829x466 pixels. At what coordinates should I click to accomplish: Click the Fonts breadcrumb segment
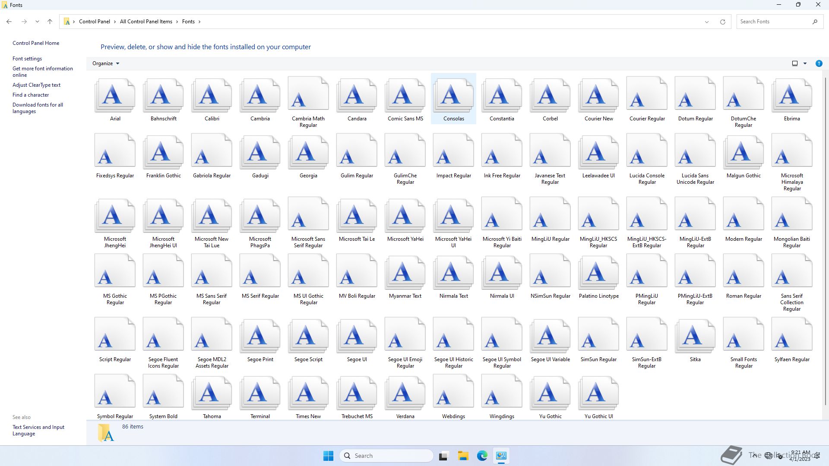tap(188, 22)
